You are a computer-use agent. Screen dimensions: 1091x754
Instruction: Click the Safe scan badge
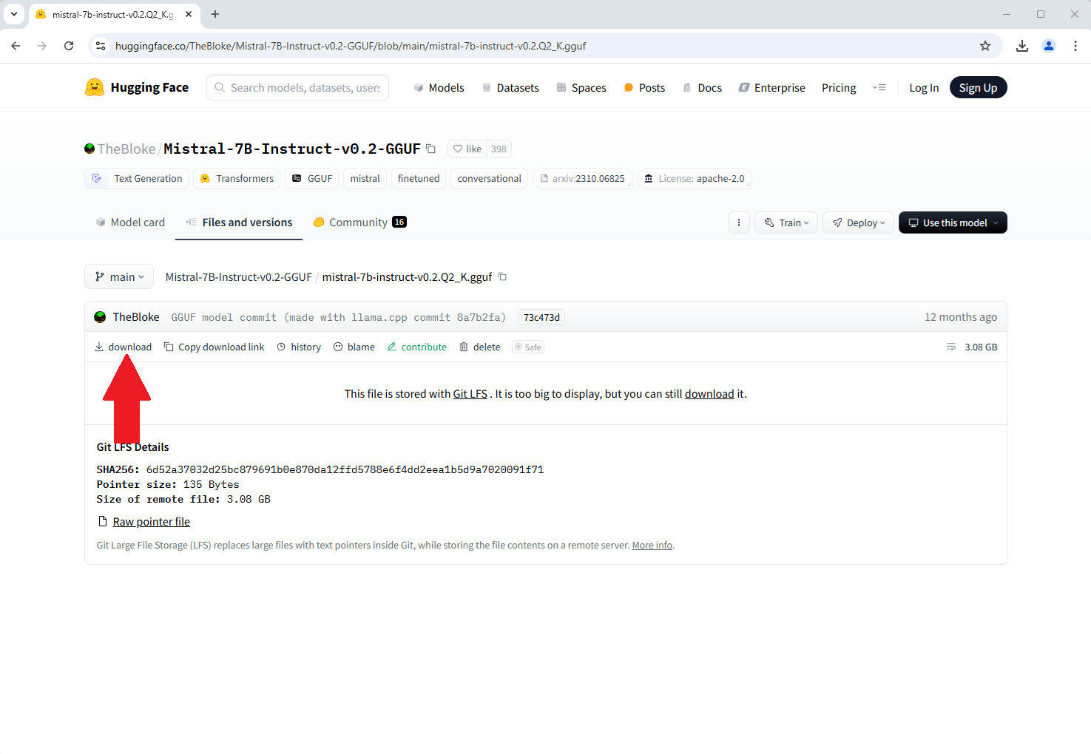(528, 347)
